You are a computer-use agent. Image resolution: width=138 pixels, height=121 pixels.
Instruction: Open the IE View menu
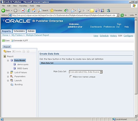click(x=15, y=6)
